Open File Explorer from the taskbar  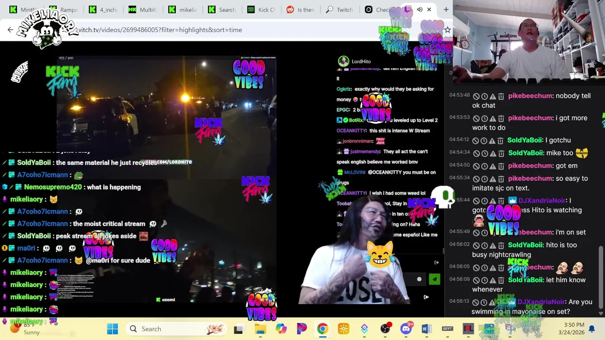[260, 329]
